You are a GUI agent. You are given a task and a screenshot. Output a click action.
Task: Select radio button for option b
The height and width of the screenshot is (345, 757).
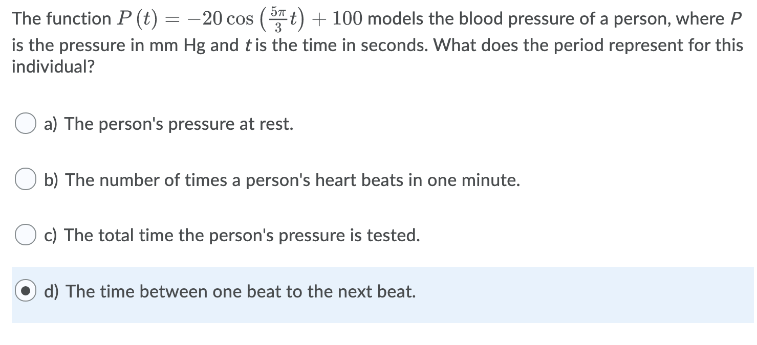point(25,179)
